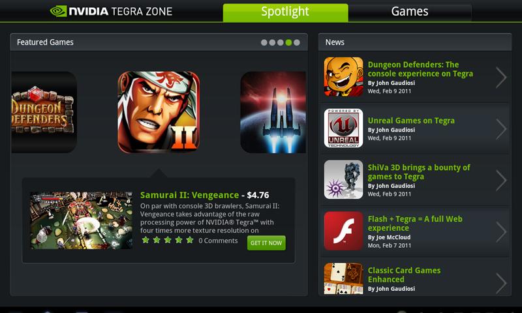Select the Dungeon Defenders featured game icon
The height and width of the screenshot is (313, 522).
[x=44, y=112]
